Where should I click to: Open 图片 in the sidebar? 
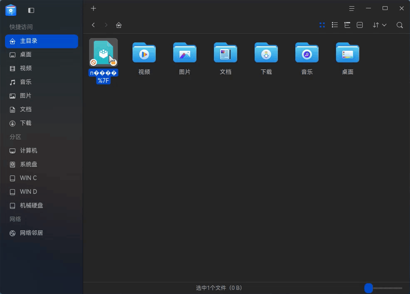pos(42,96)
